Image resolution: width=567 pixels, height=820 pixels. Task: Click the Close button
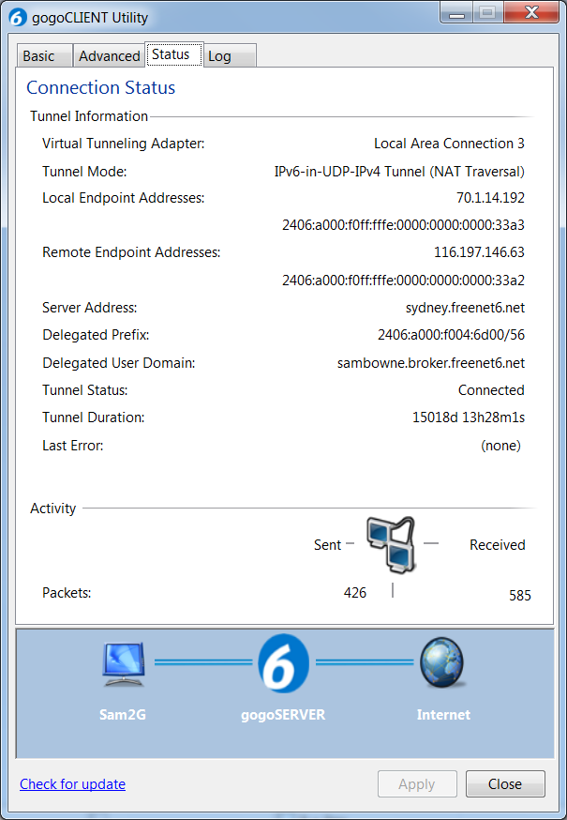(505, 784)
